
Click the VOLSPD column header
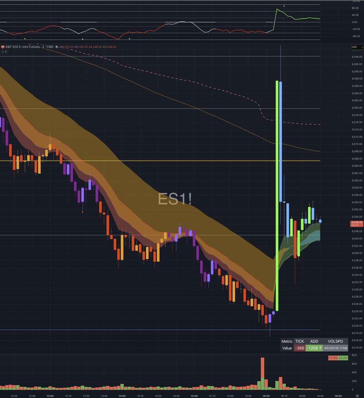pos(335,341)
